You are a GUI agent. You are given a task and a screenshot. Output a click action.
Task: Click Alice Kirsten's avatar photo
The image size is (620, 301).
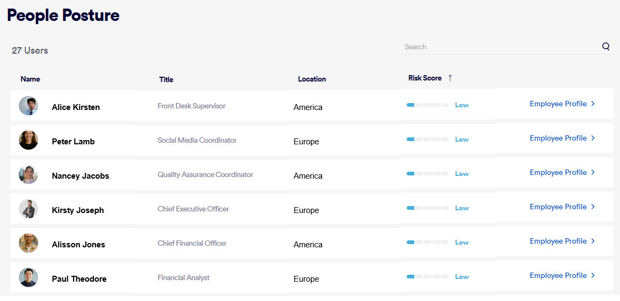(x=28, y=106)
